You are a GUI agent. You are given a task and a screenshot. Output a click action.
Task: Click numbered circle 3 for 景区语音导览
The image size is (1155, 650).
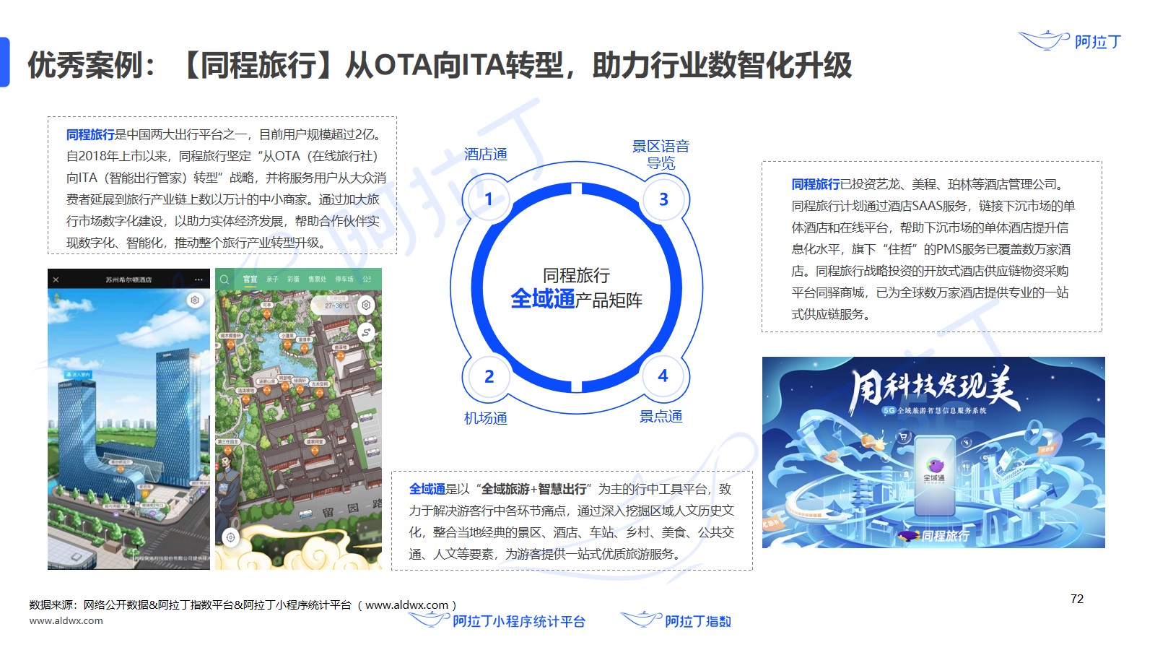663,199
